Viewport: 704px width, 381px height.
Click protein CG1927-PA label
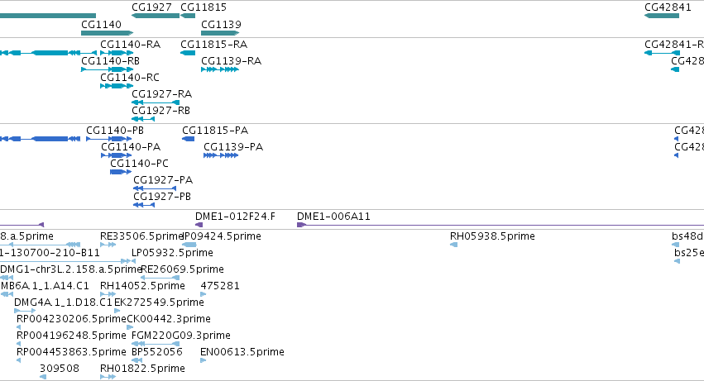[x=163, y=180]
